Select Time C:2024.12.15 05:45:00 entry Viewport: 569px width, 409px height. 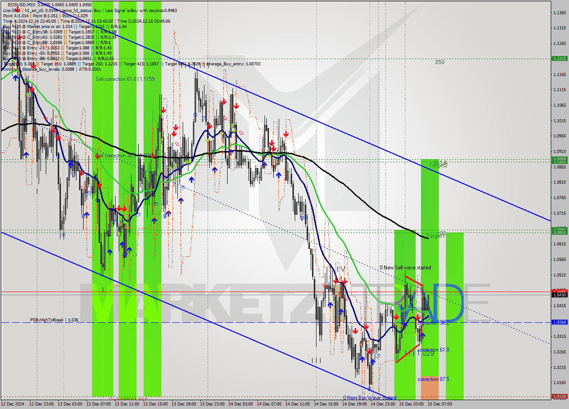pyautogui.click(x=143, y=21)
